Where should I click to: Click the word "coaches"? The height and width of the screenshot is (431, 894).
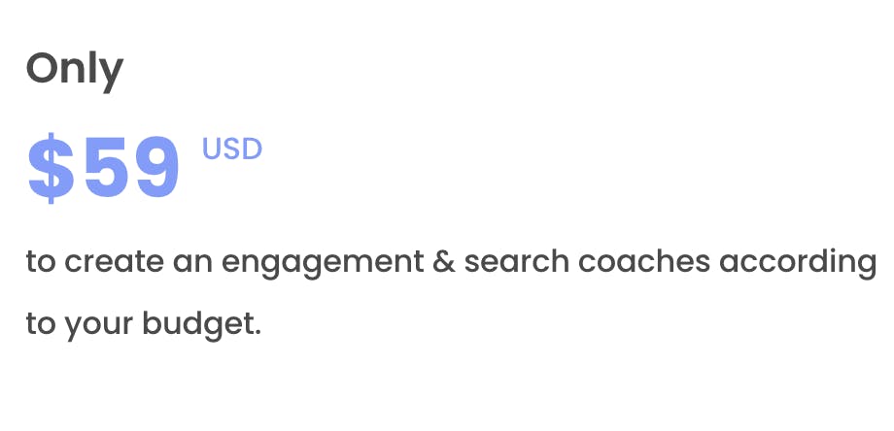(x=644, y=261)
